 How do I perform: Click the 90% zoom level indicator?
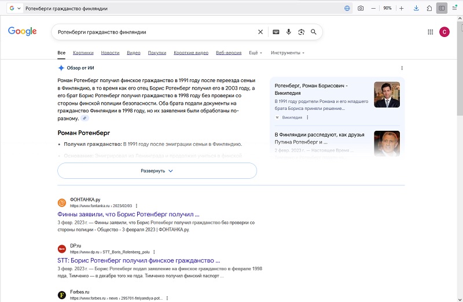click(387, 8)
